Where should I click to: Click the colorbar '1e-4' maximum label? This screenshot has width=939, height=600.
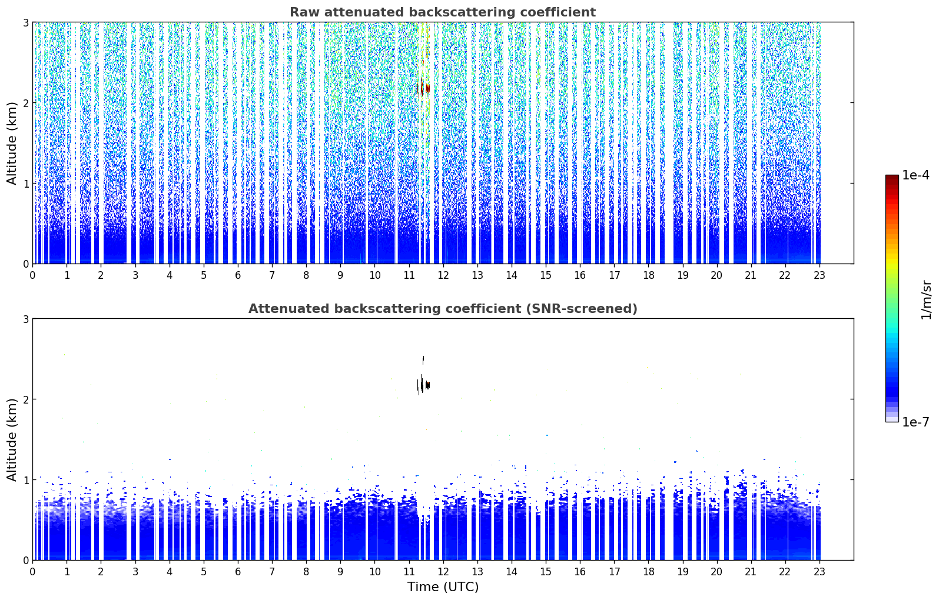click(915, 175)
